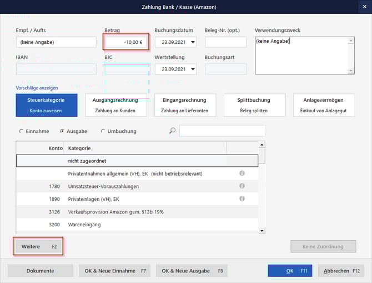This screenshot has height=283, width=372.
Task: Open the Wertstellung date dropdown
Action: pos(193,69)
